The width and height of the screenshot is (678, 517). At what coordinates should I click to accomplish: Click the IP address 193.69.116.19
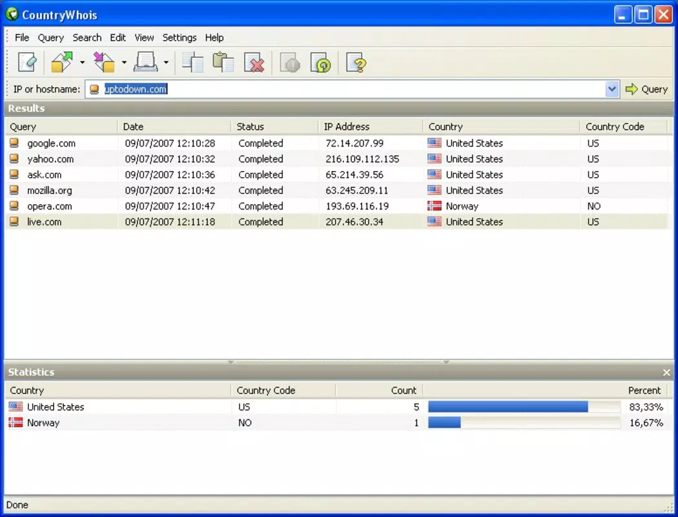coord(356,206)
